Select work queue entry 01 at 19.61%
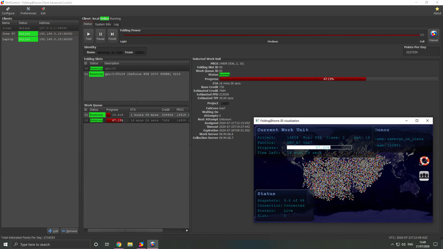The image size is (443, 249). click(x=136, y=115)
